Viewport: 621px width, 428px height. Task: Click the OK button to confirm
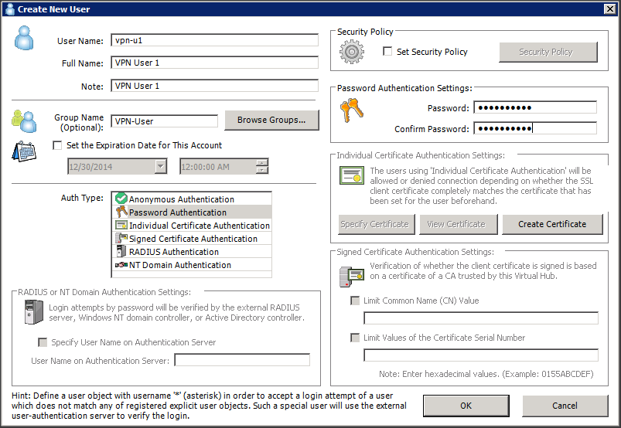pos(466,406)
